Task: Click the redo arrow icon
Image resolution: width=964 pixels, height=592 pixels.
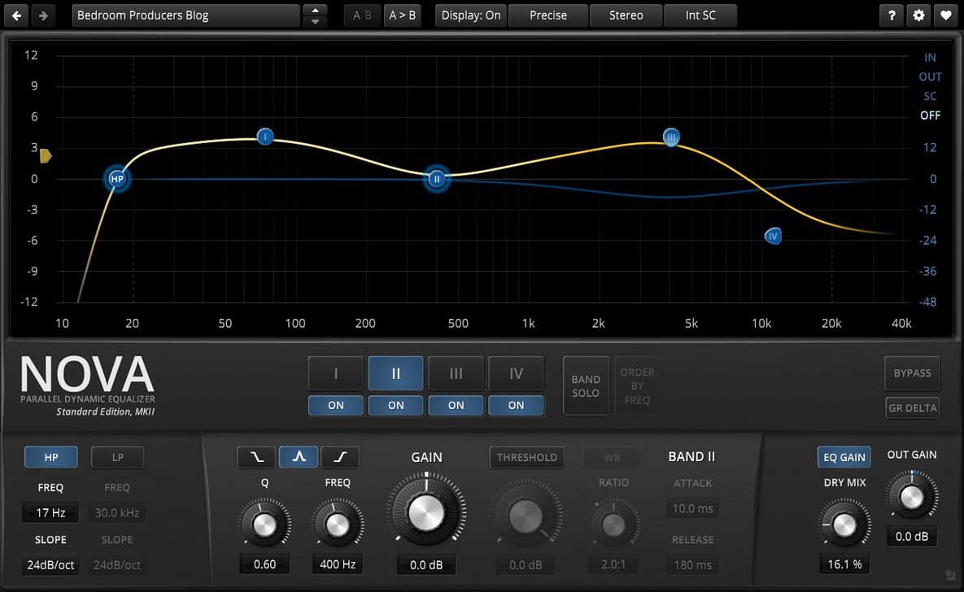Action: coord(43,15)
